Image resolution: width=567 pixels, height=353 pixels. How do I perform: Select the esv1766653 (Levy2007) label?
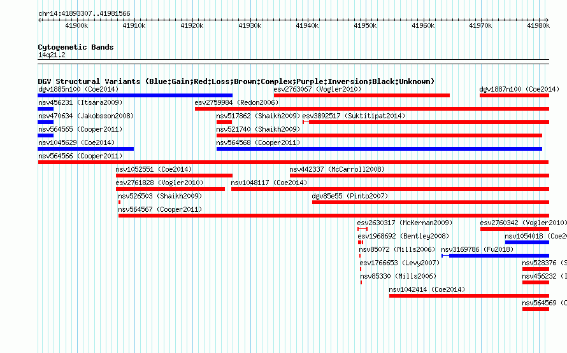(399, 263)
